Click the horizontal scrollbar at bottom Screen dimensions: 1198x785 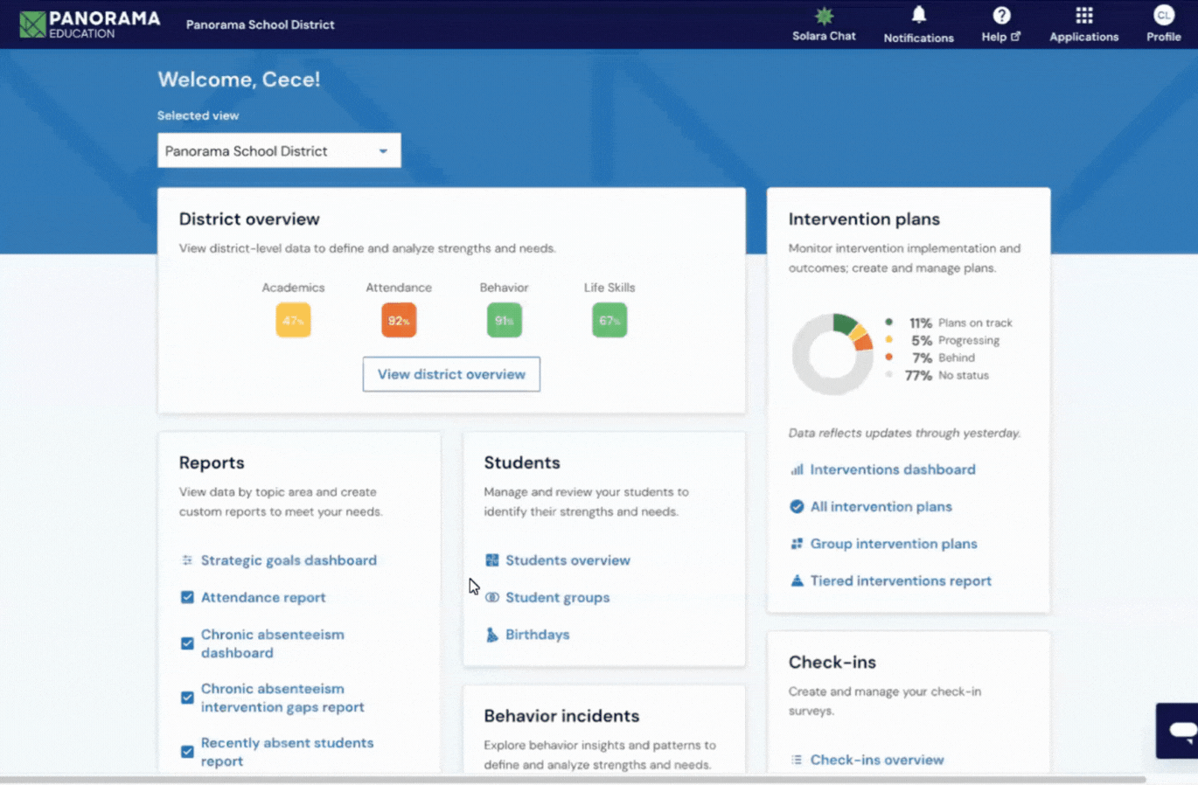click(x=573, y=779)
